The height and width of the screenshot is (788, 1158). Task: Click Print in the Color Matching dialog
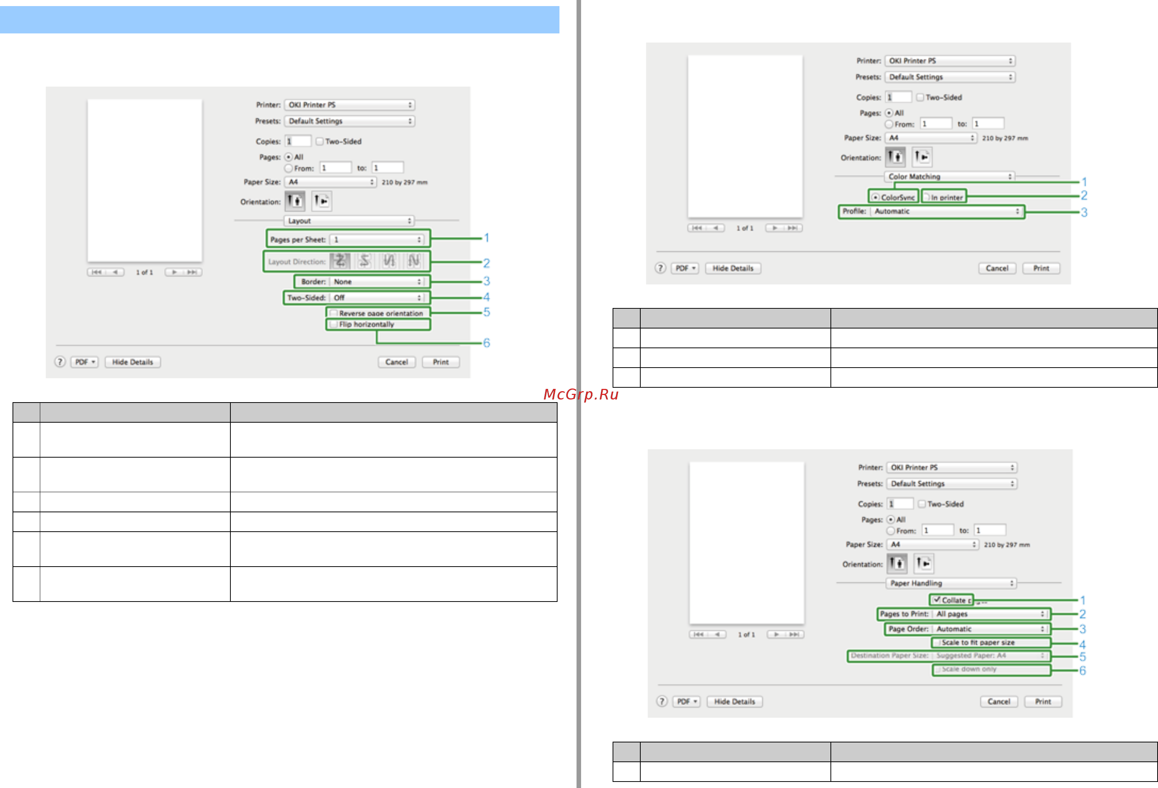pyautogui.click(x=1041, y=268)
